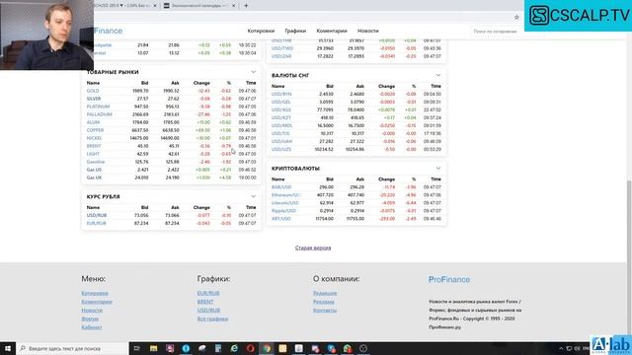Open Котировки in the top navigation
632x355 pixels.
pyautogui.click(x=261, y=31)
